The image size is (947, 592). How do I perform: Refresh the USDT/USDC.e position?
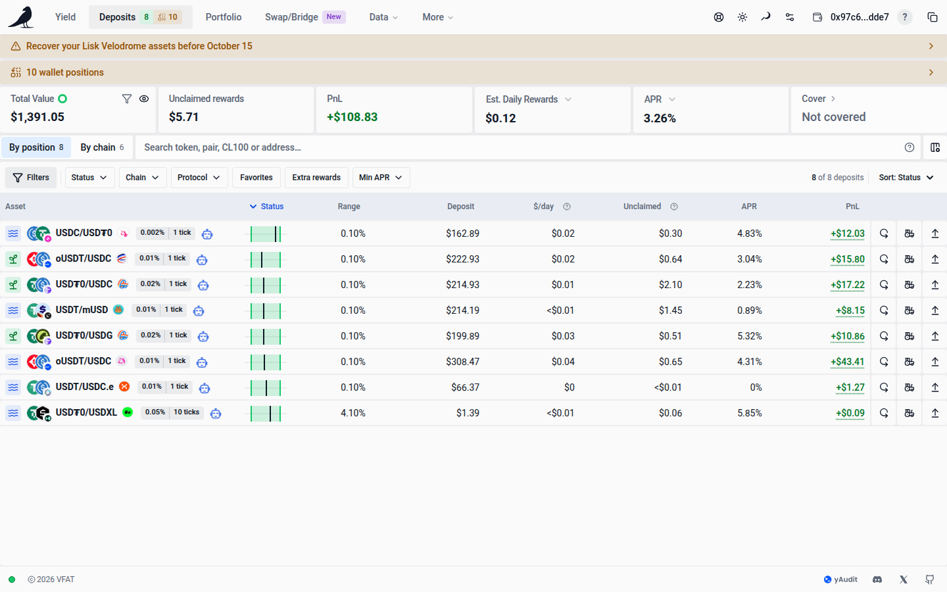[x=884, y=387]
